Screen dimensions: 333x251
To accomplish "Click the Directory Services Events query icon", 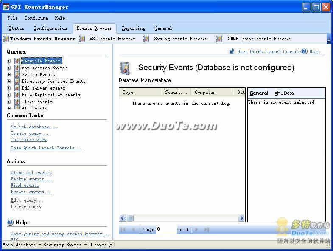I will [x=17, y=81].
